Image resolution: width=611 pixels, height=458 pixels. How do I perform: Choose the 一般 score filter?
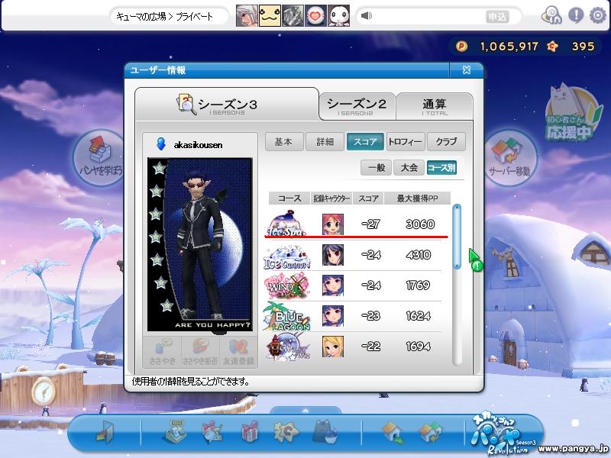pyautogui.click(x=376, y=168)
